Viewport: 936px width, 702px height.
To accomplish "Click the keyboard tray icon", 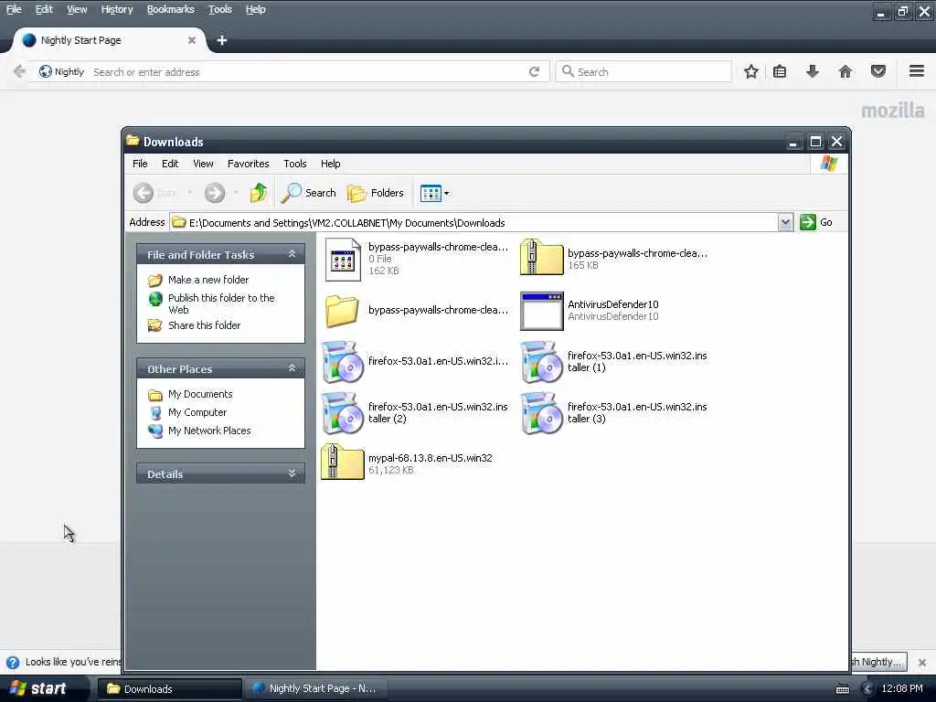I will pos(843,689).
